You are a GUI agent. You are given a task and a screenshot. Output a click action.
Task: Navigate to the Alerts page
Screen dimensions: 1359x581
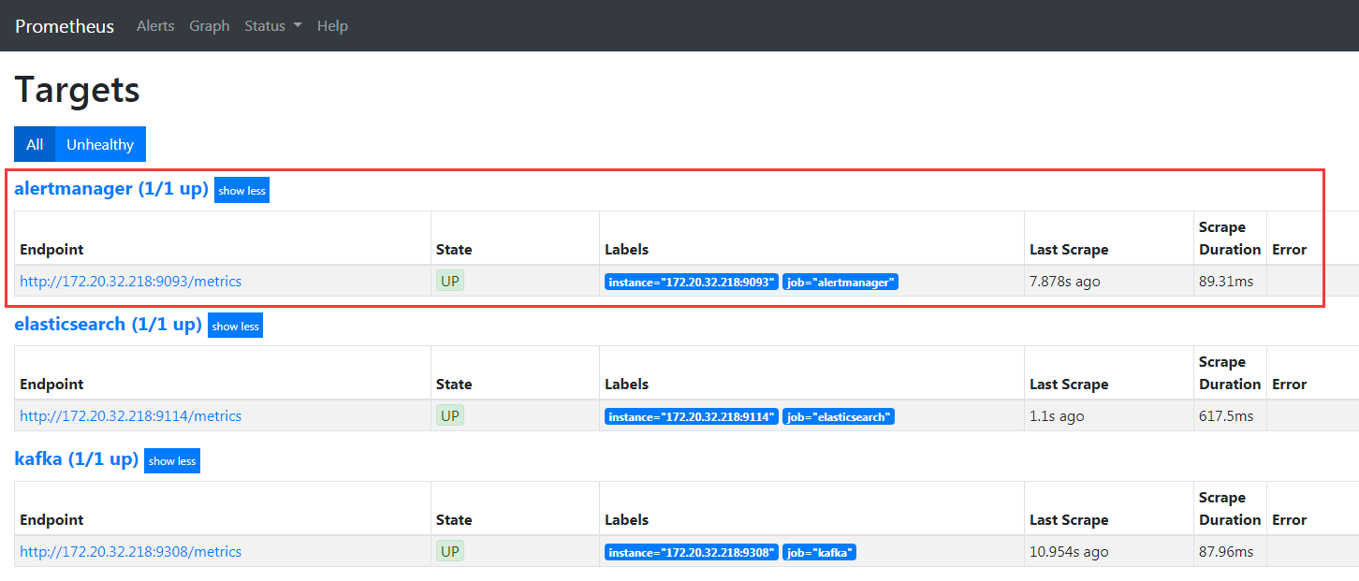point(155,25)
